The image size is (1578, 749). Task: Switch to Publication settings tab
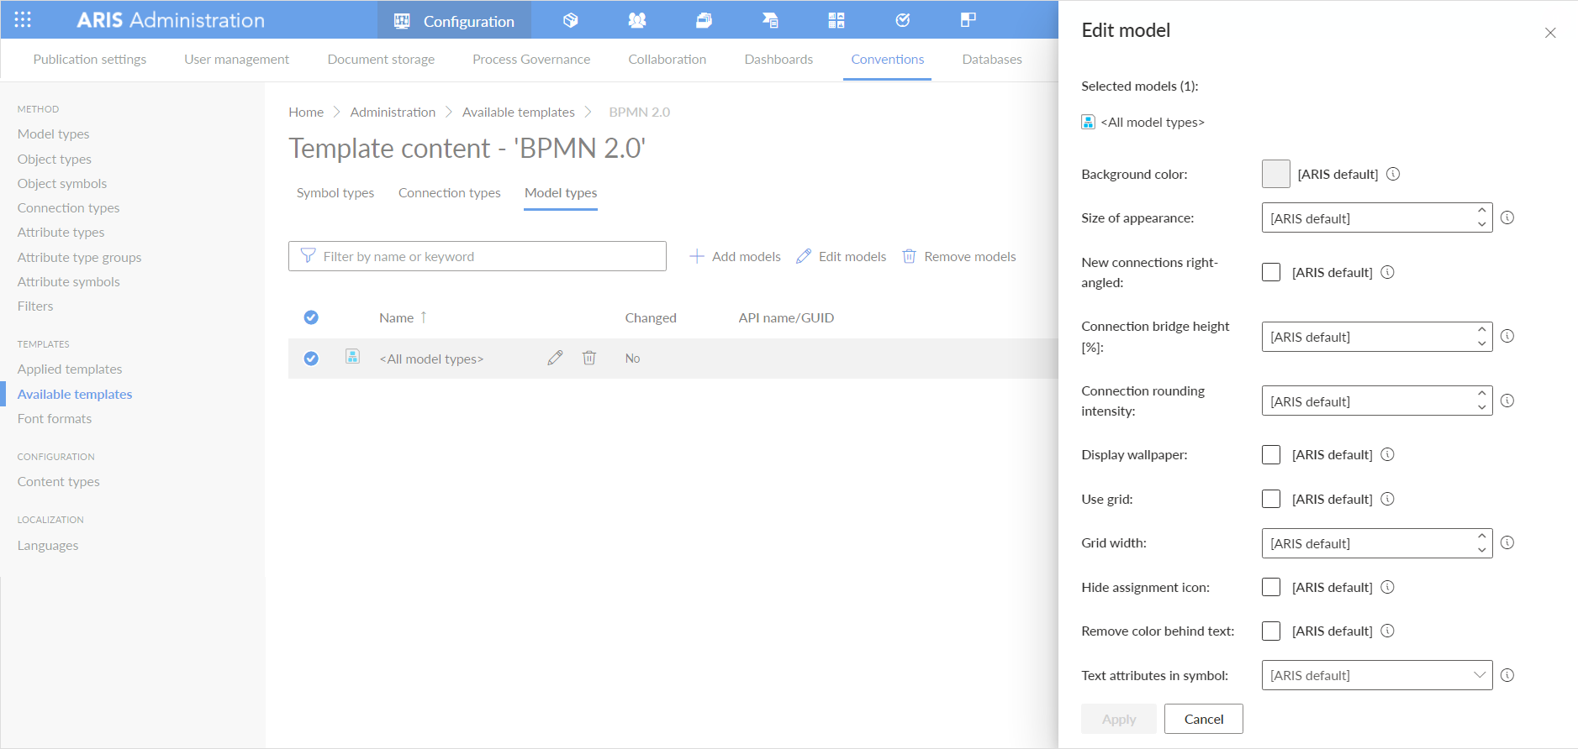[90, 59]
